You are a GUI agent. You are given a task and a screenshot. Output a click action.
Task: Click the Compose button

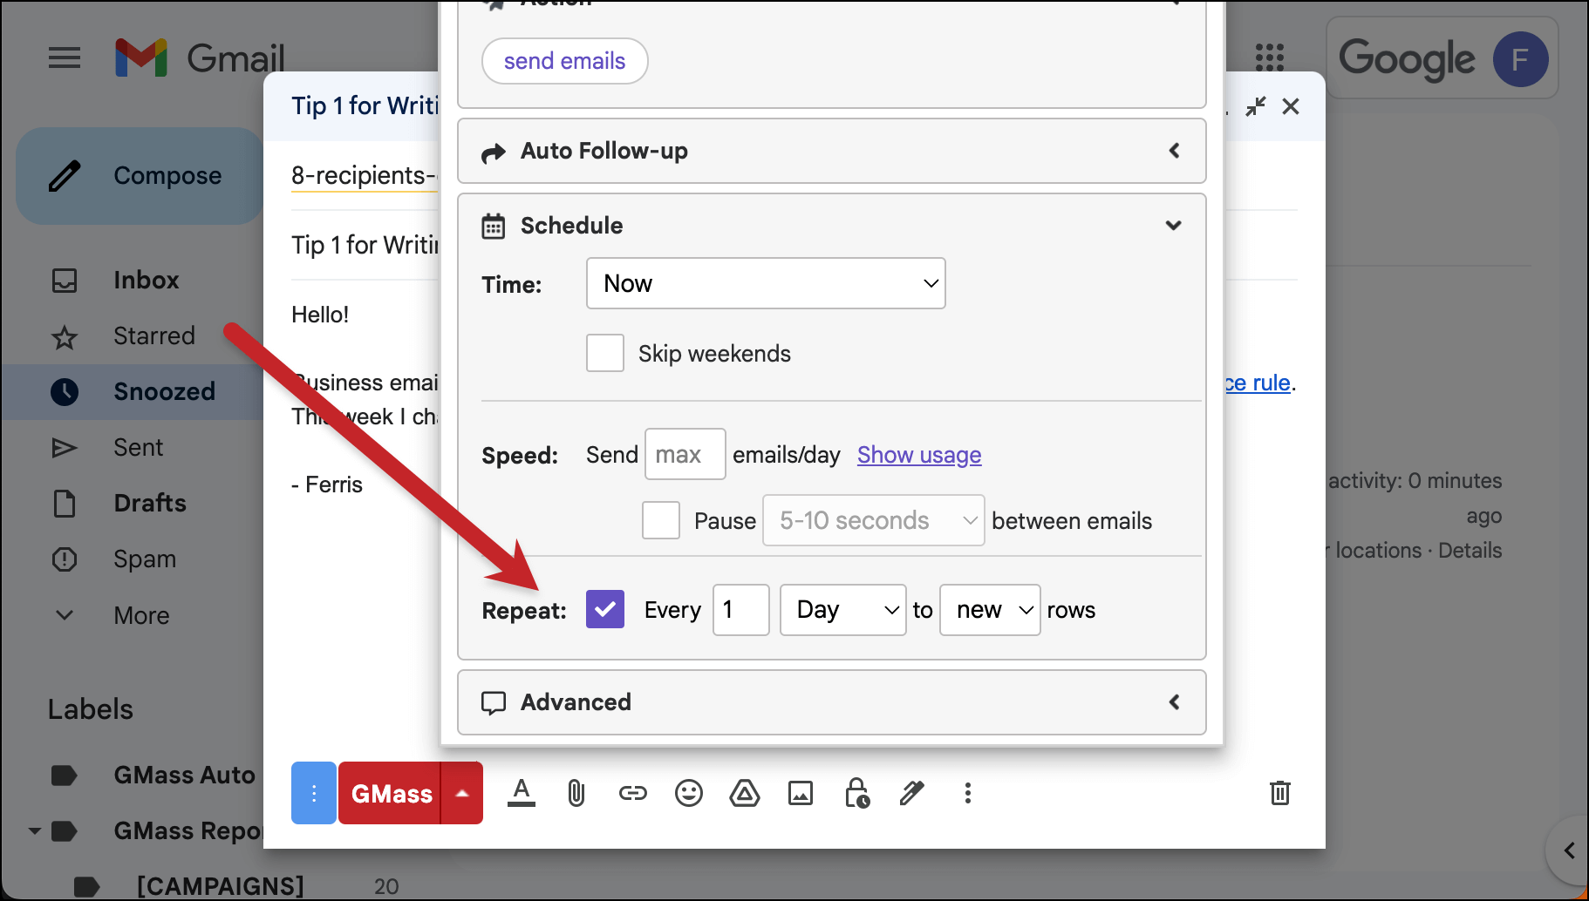[140, 176]
